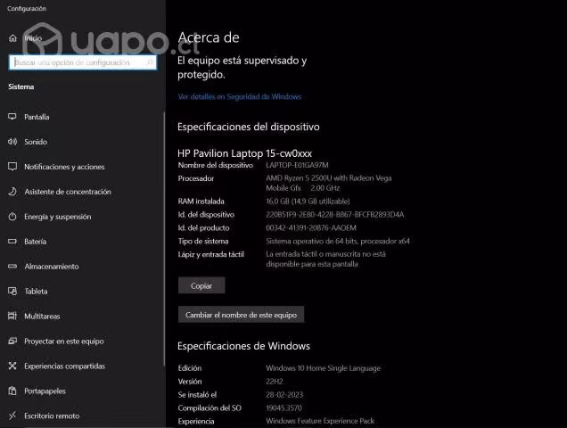Select Windows Feature Experience Pack text

click(320, 421)
